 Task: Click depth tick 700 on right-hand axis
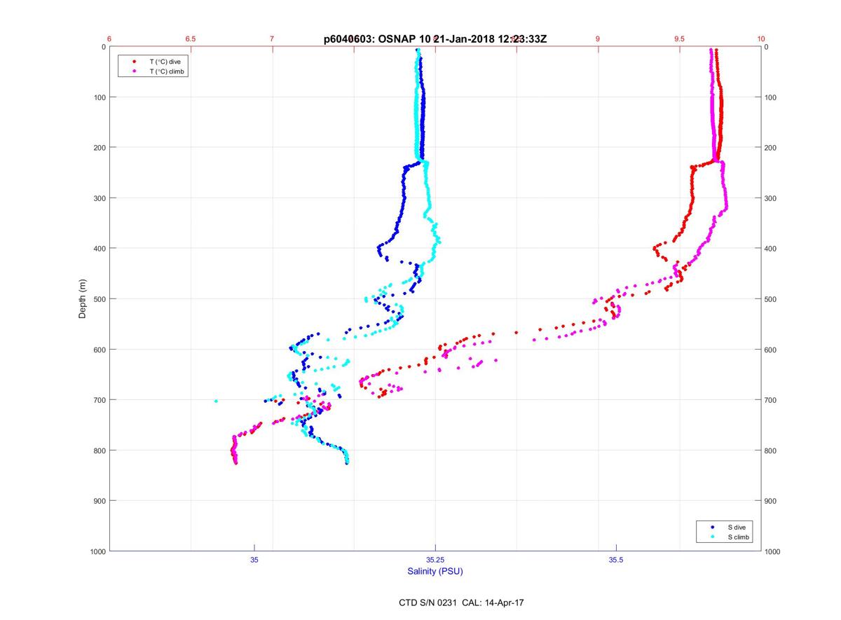pyautogui.click(x=772, y=400)
